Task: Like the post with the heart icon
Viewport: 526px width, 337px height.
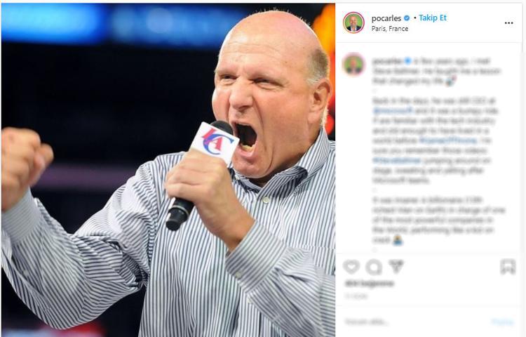Action: coord(351,267)
